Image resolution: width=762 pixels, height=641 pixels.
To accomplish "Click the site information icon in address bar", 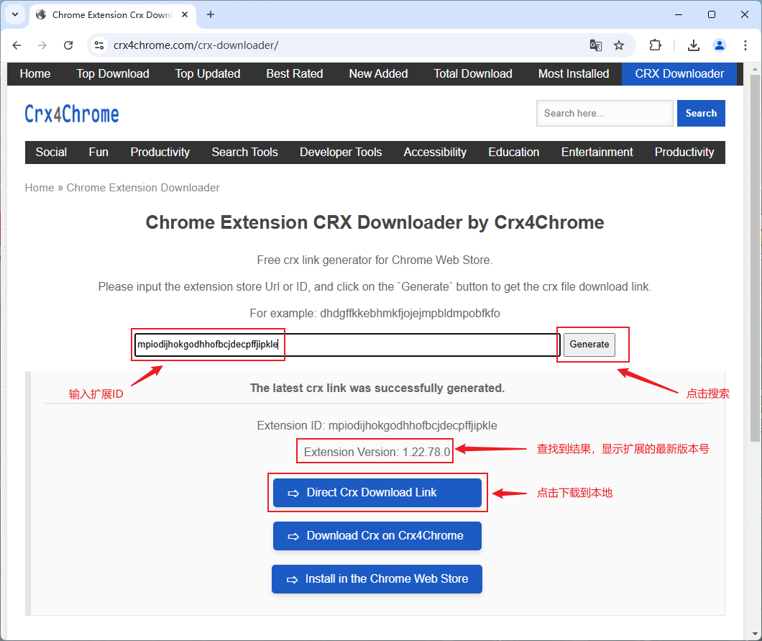I will pos(100,45).
